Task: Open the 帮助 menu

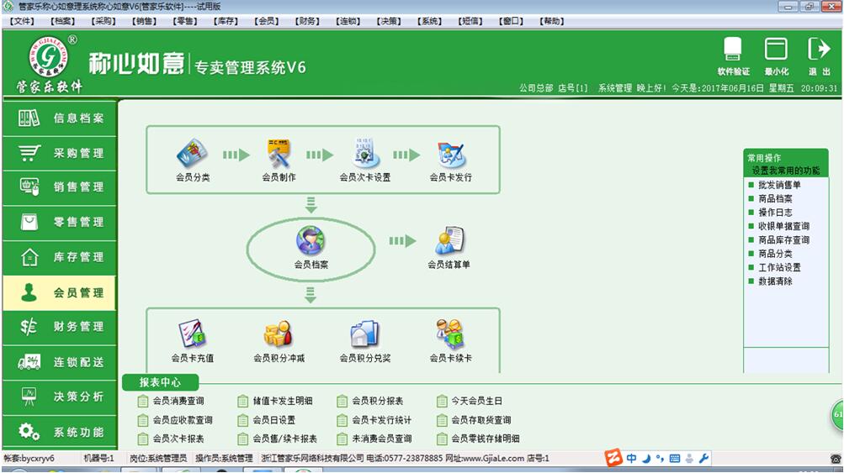Action: point(552,21)
